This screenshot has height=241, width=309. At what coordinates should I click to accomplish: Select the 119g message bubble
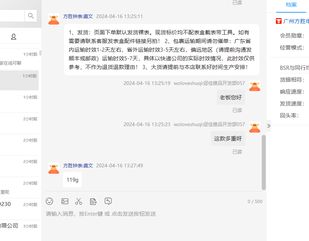point(72,180)
